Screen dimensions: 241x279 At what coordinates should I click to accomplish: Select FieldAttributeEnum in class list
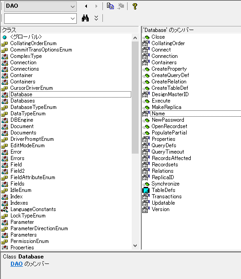coord(32,177)
